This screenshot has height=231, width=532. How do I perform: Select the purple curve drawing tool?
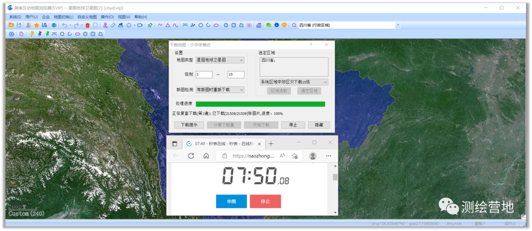[x=175, y=25]
